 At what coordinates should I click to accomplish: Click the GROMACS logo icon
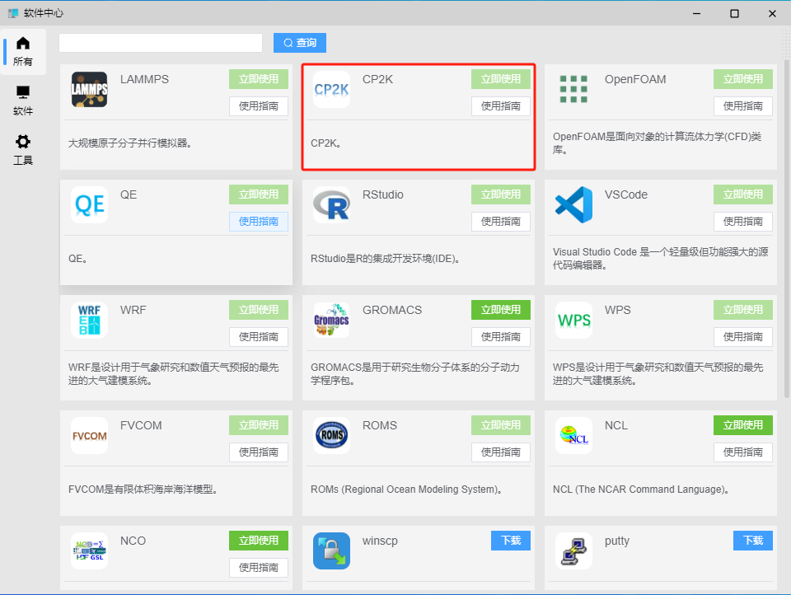(x=331, y=320)
